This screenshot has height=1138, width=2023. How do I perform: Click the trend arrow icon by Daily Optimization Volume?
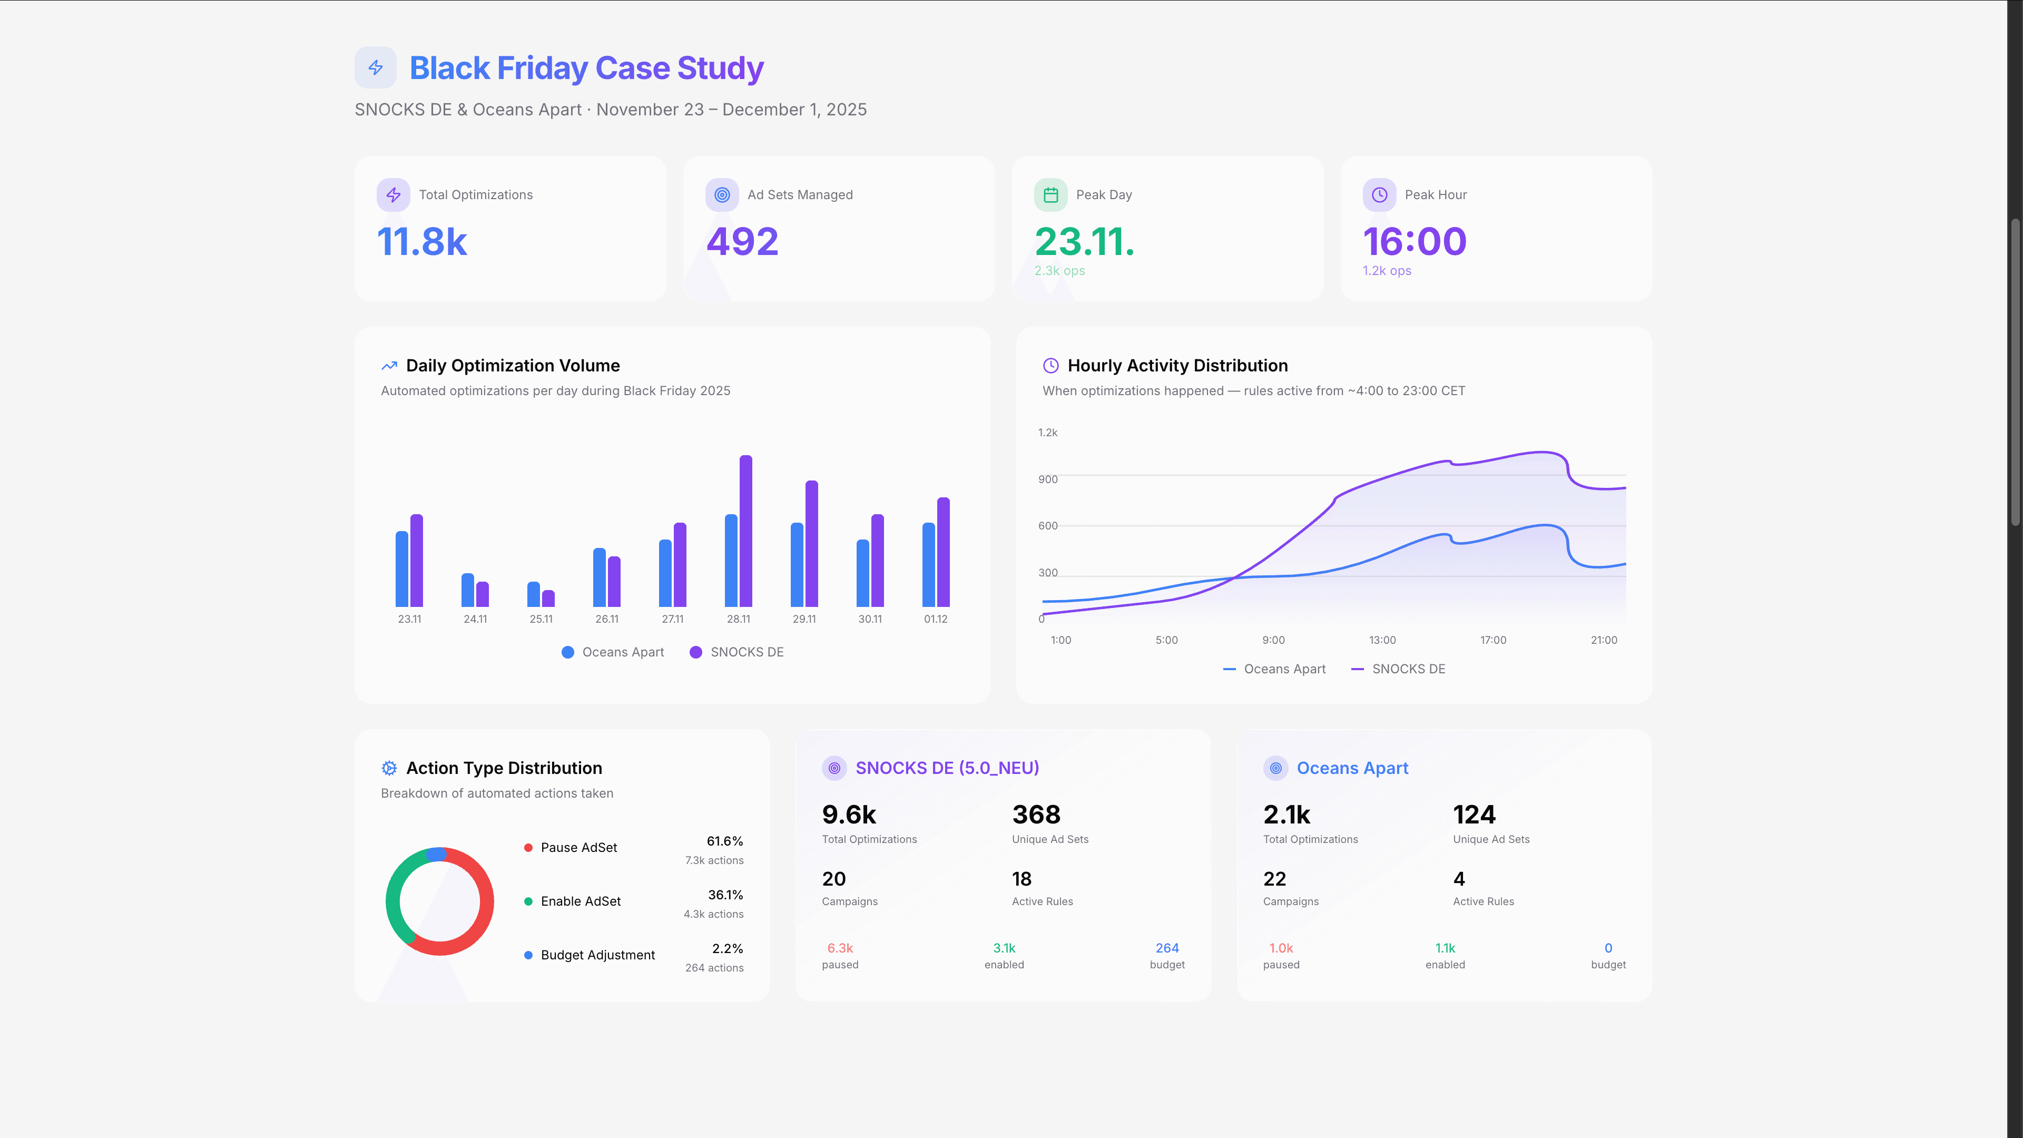click(389, 366)
